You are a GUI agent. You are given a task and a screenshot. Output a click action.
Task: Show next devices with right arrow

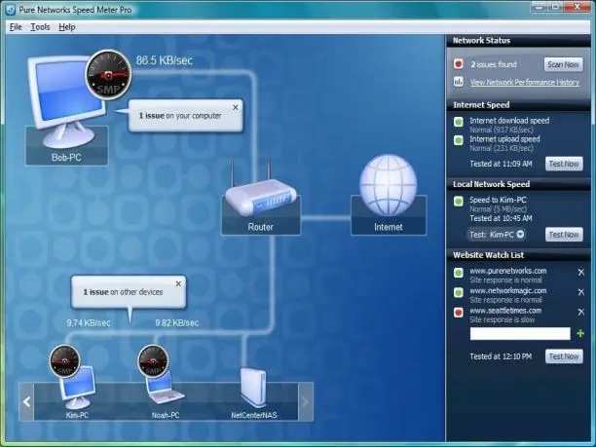coord(305,402)
